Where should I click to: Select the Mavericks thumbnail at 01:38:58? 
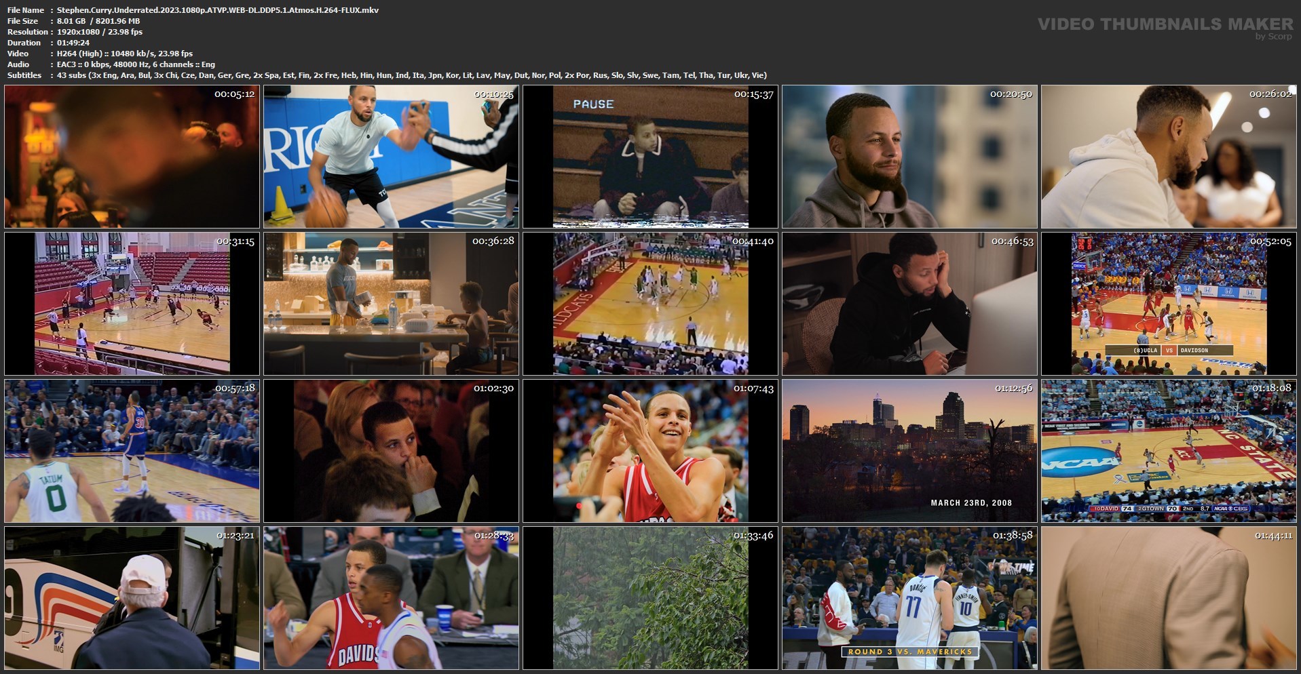click(910, 598)
